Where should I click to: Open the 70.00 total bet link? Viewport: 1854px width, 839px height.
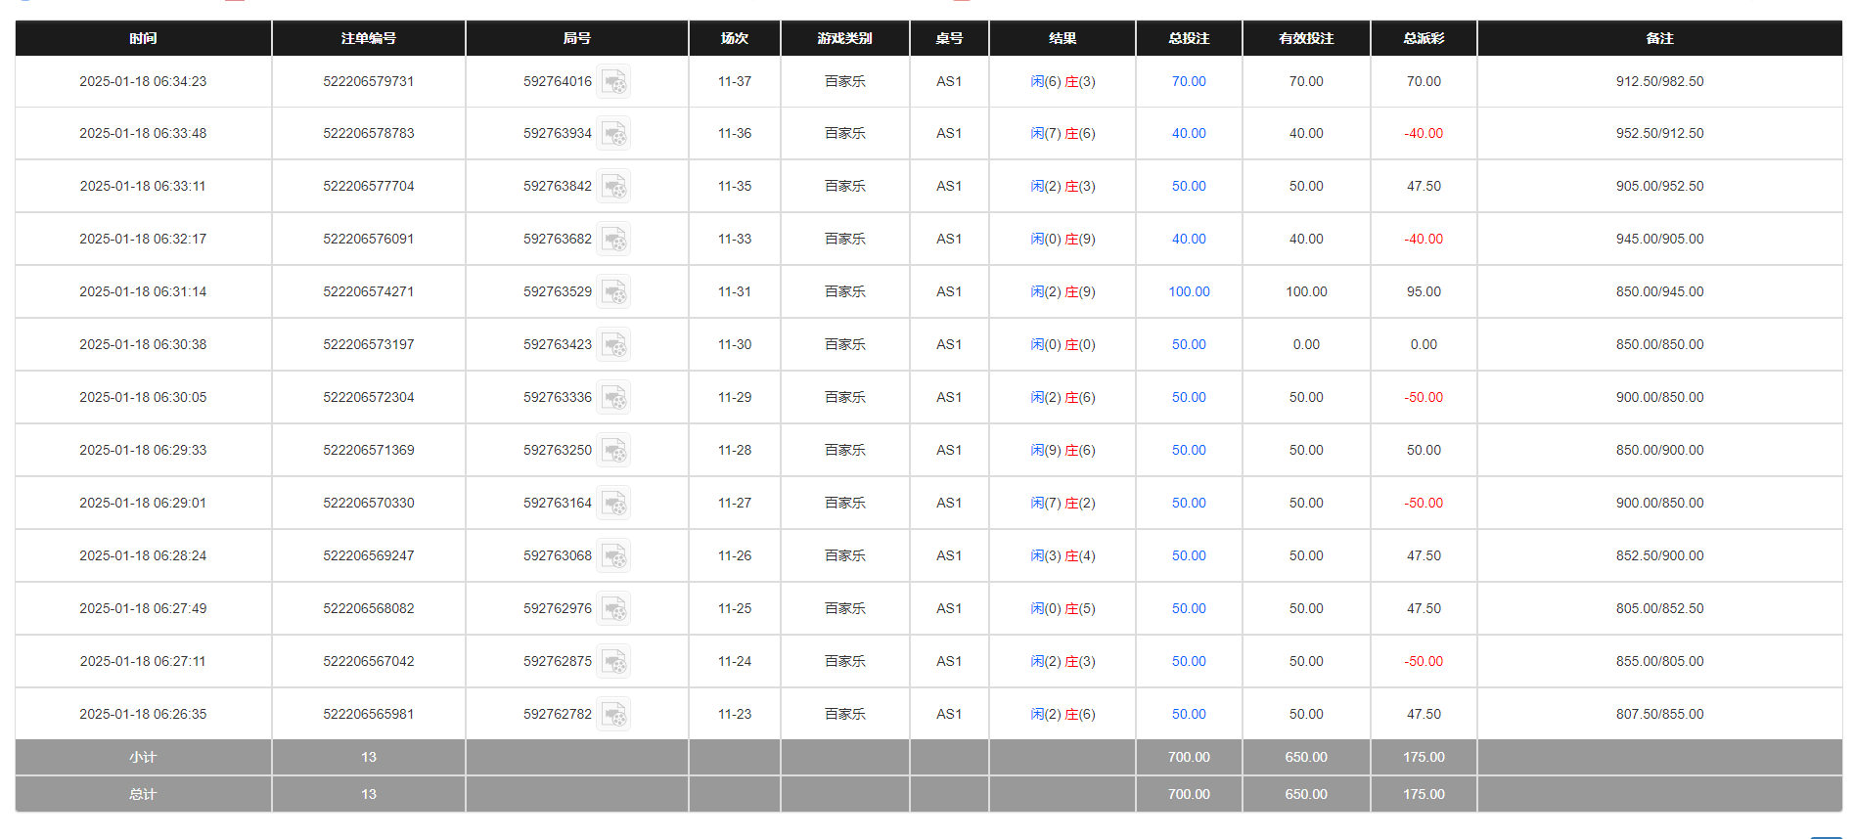1189,82
